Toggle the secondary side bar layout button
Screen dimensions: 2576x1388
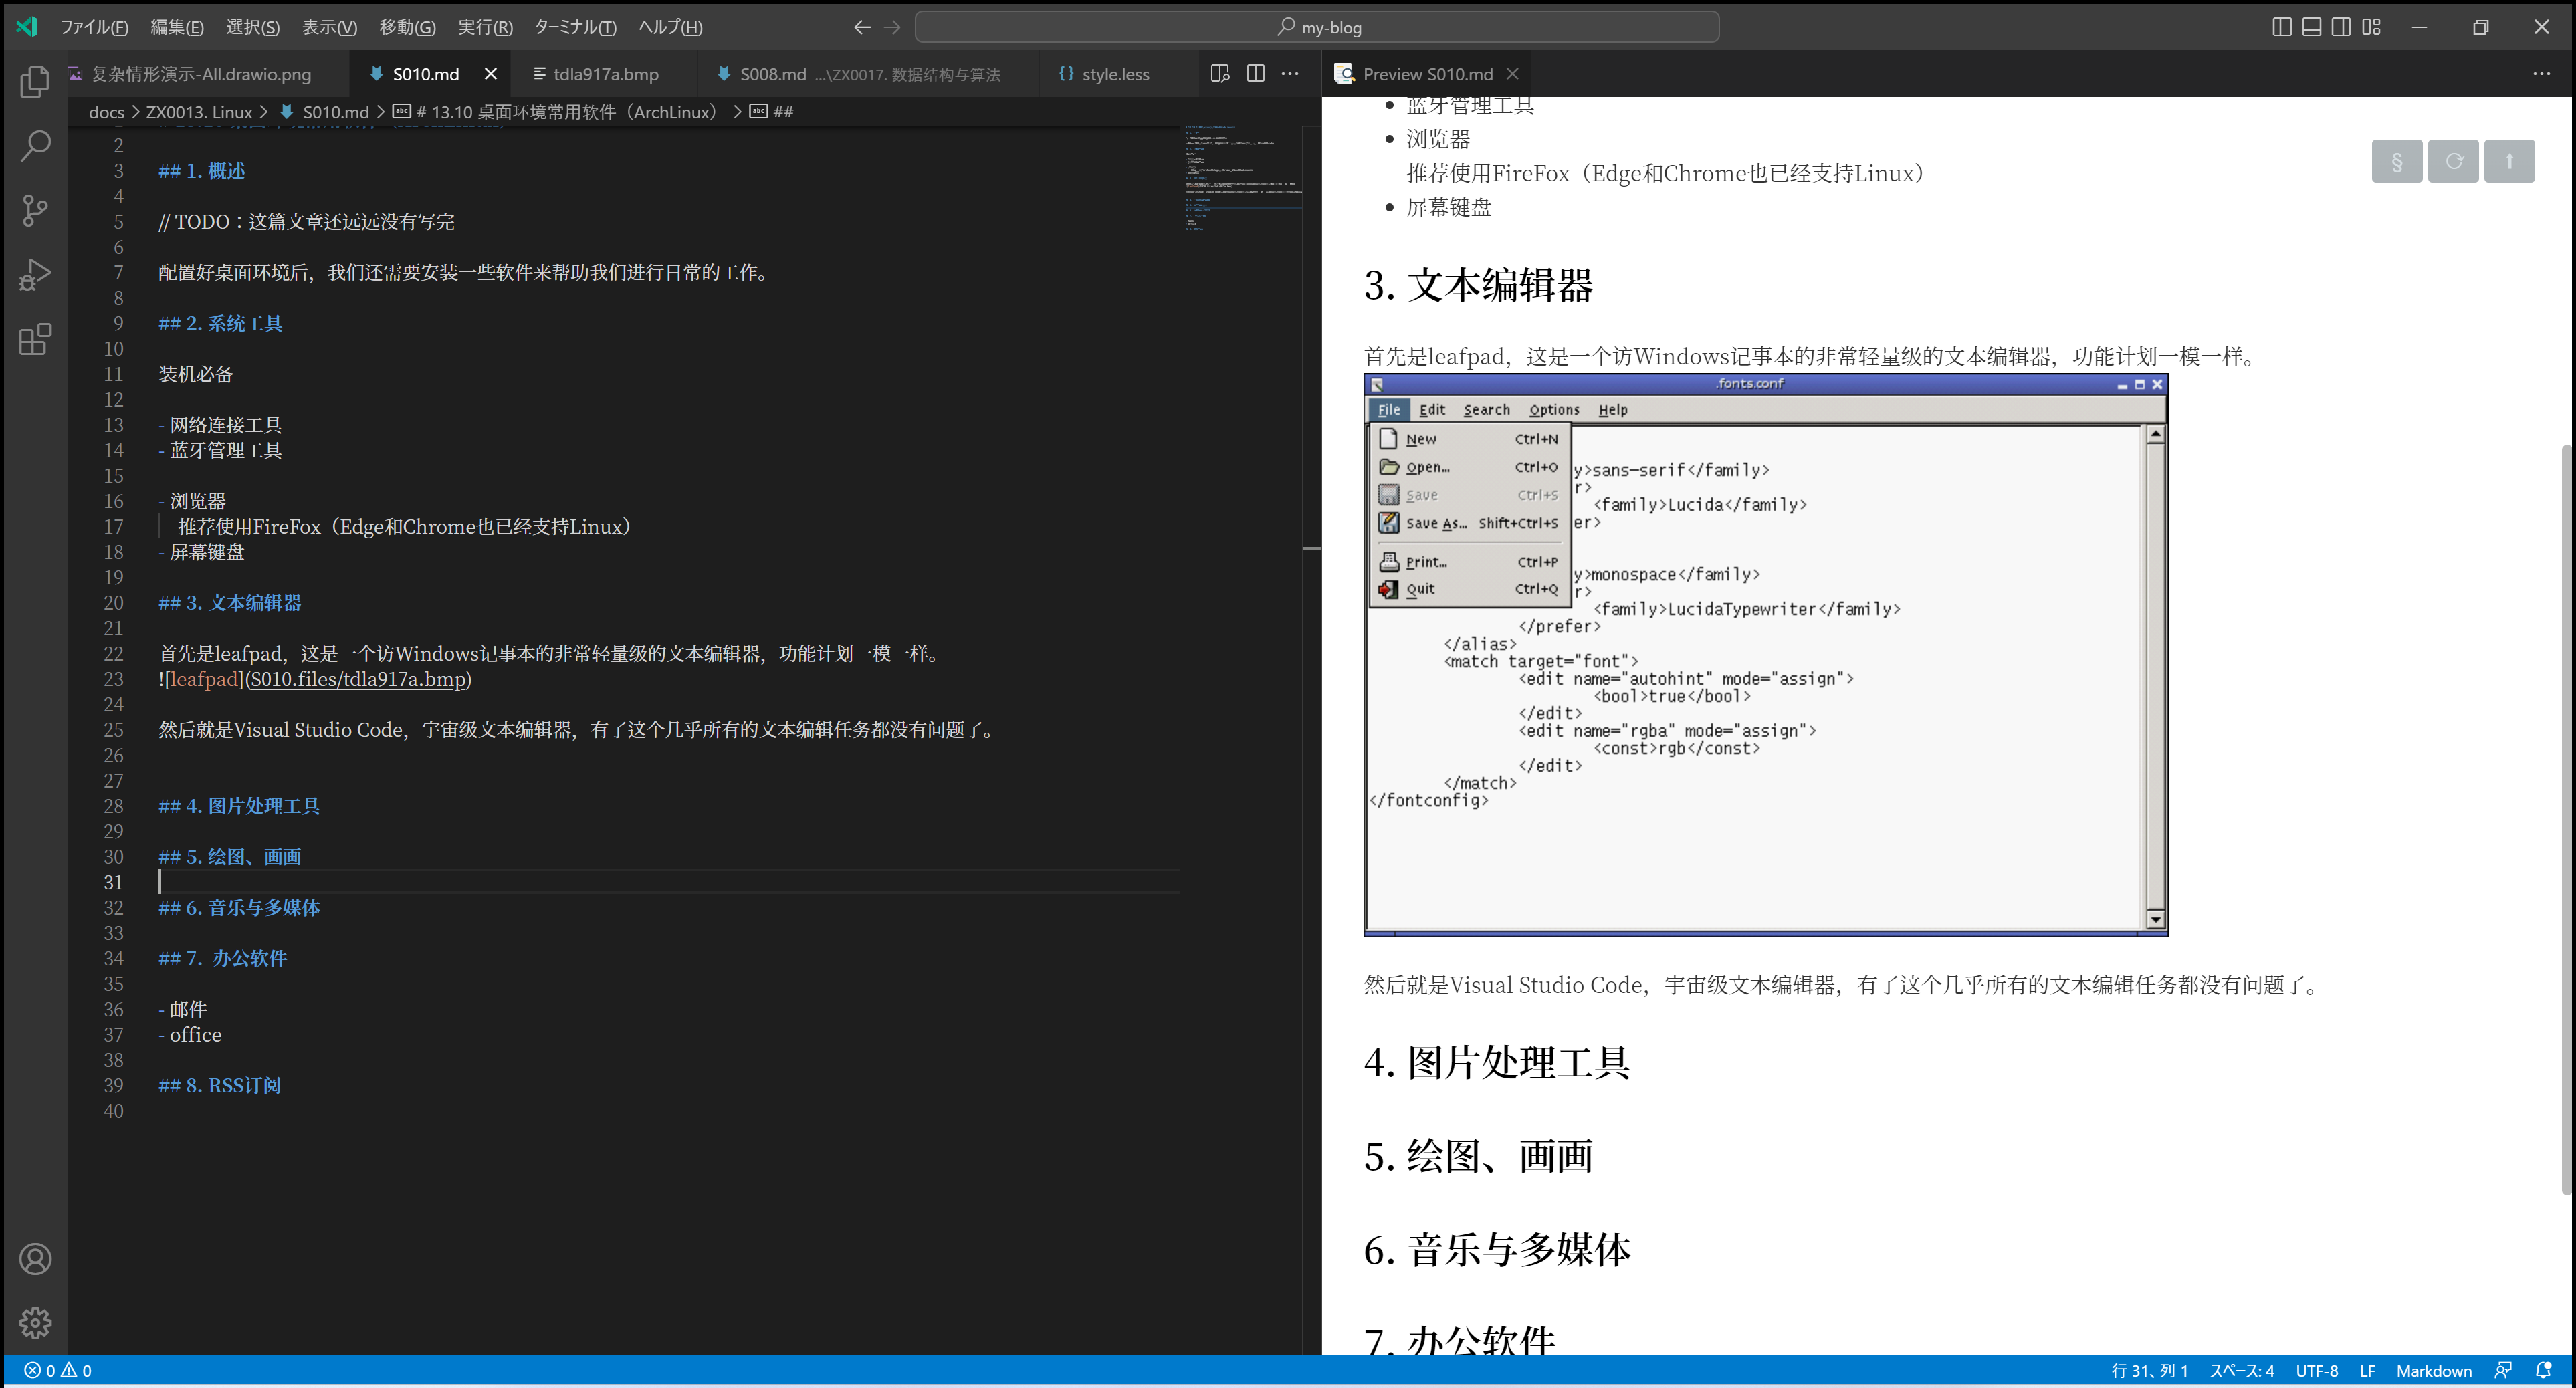click(2341, 27)
